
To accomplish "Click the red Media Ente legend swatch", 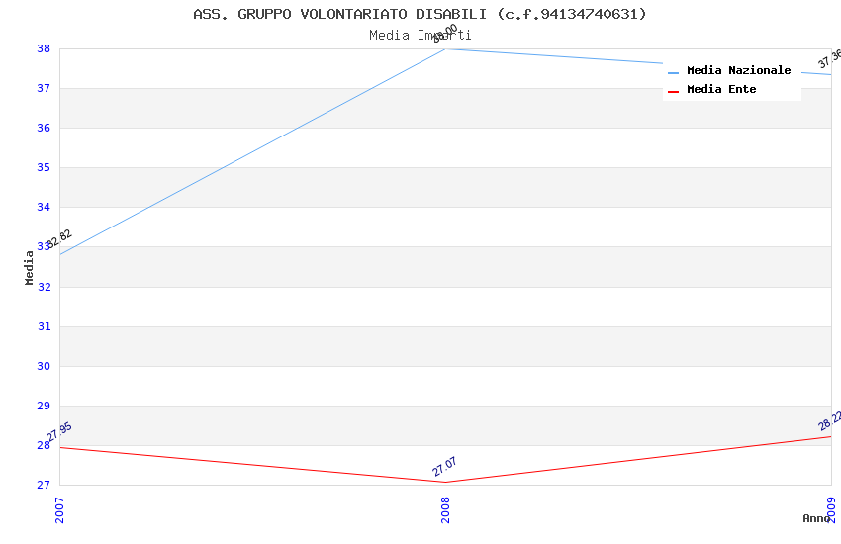I will (673, 92).
